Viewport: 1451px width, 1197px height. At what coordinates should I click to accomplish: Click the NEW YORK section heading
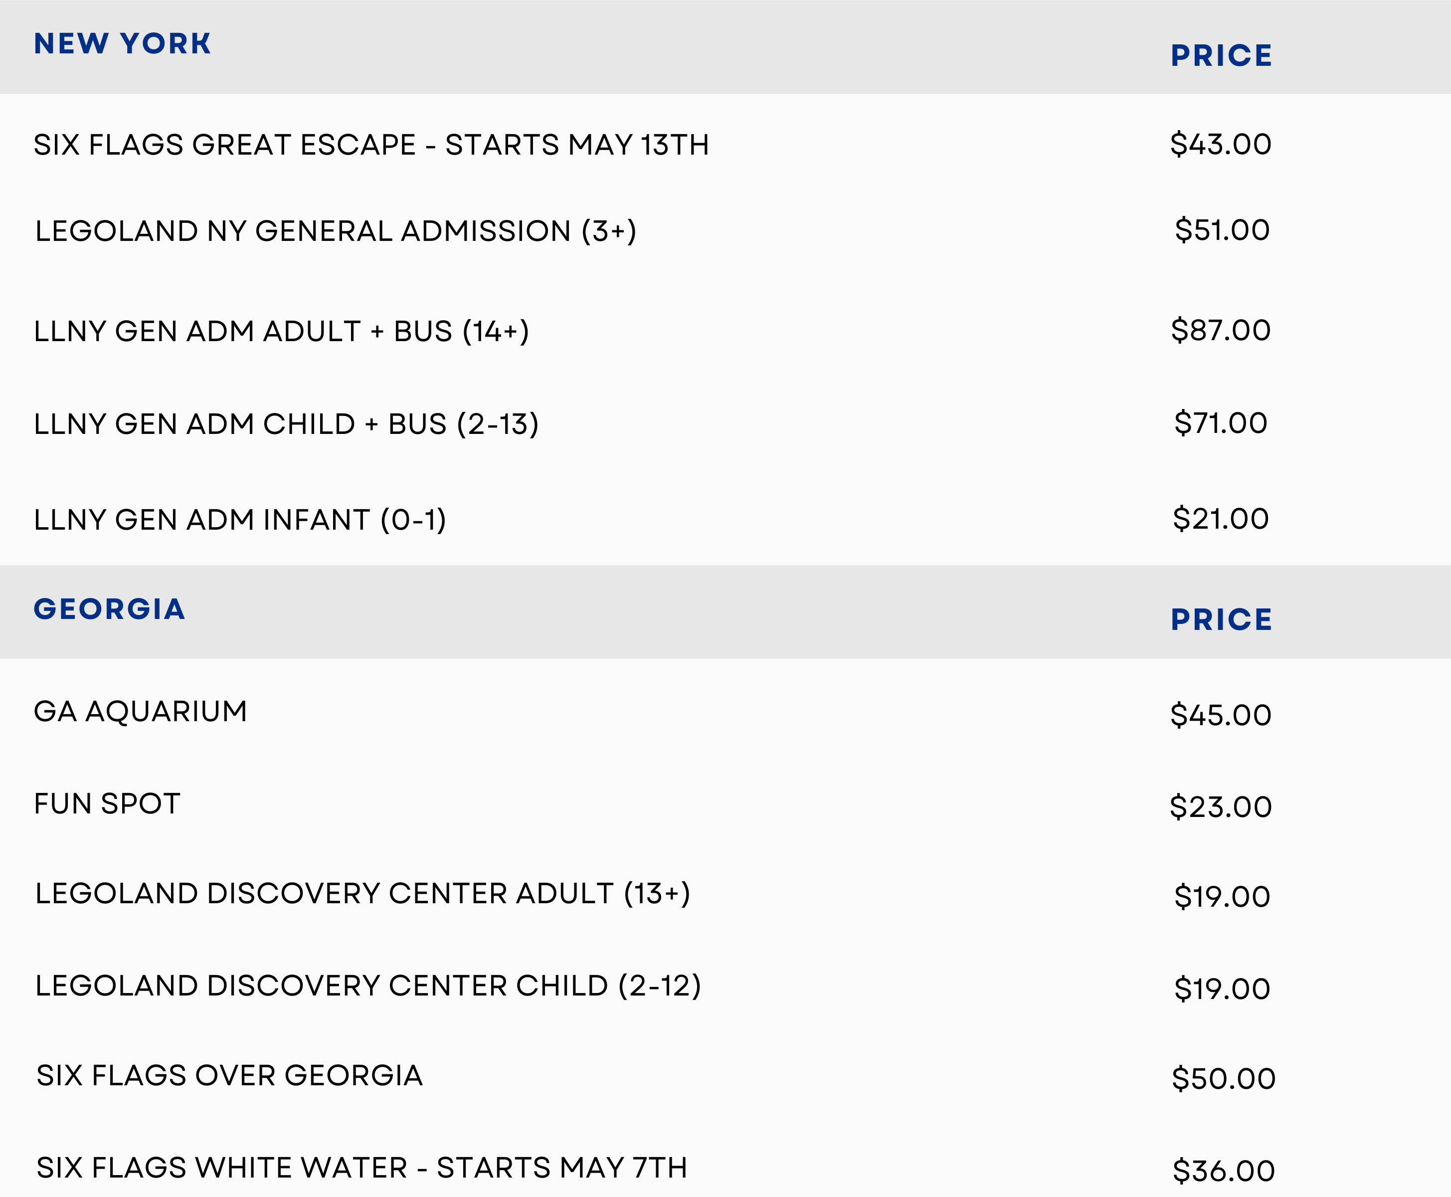[122, 43]
